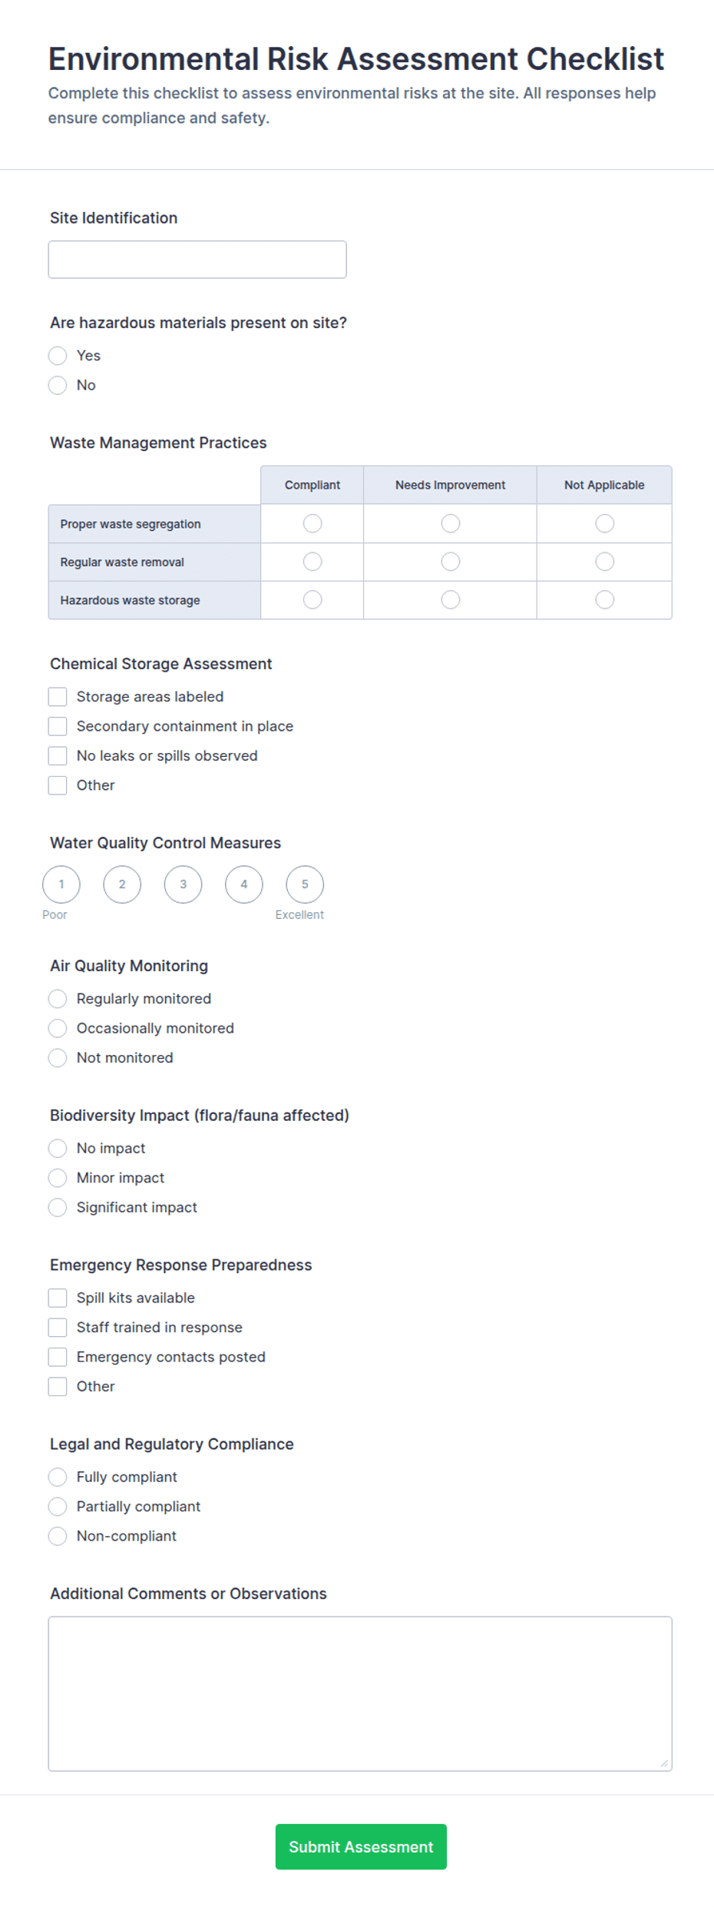This screenshot has height=1907, width=714.
Task: Check Spill kits available
Action: pos(58,1298)
